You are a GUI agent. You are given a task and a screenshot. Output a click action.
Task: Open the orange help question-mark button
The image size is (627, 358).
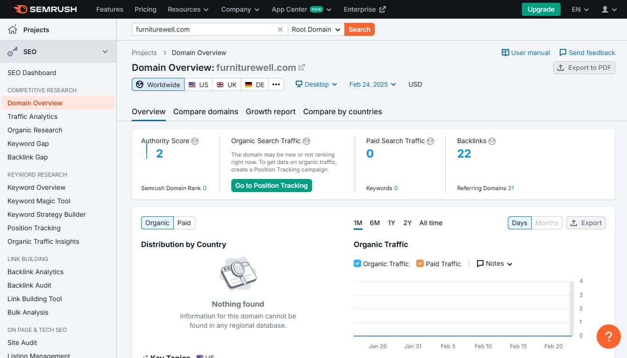[609, 336]
